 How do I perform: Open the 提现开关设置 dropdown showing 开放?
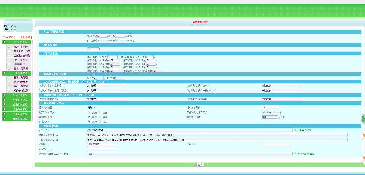click(x=92, y=108)
